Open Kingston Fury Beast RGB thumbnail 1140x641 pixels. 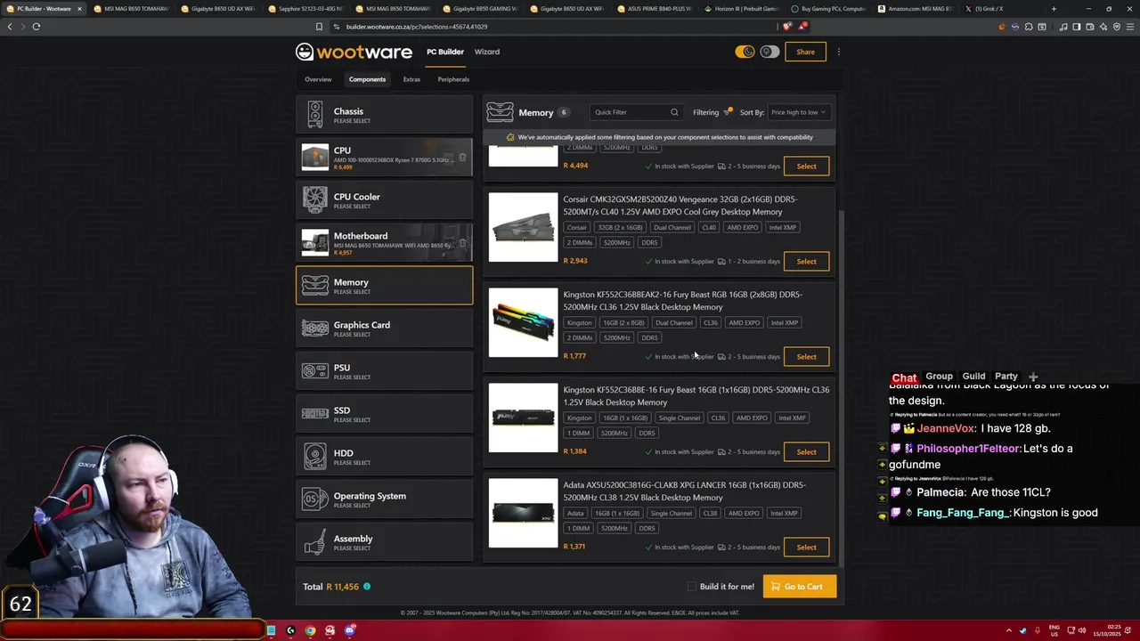[x=523, y=322]
